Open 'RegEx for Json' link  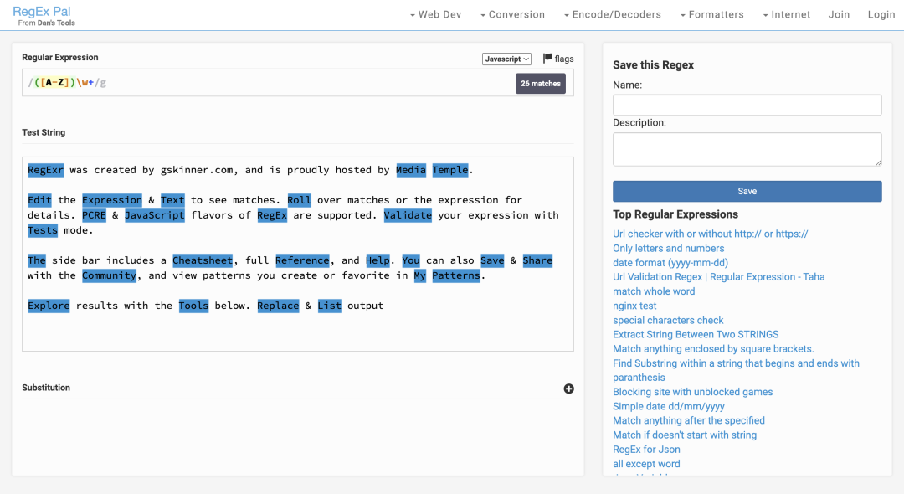(646, 450)
